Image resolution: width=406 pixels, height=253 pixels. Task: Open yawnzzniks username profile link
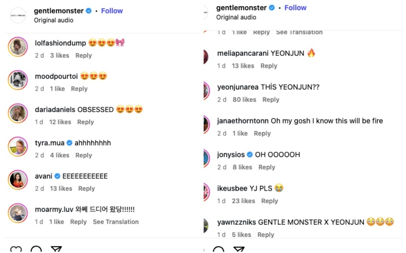[x=236, y=222]
